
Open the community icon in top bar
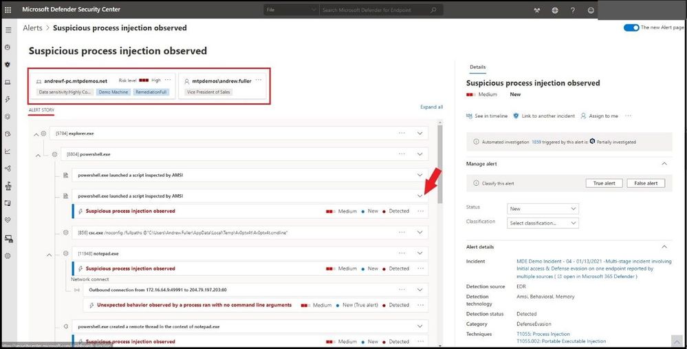click(536, 10)
